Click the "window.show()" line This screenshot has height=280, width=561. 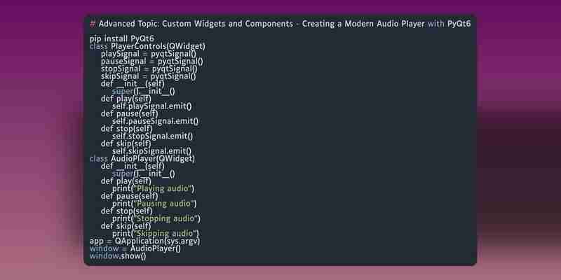point(118,256)
